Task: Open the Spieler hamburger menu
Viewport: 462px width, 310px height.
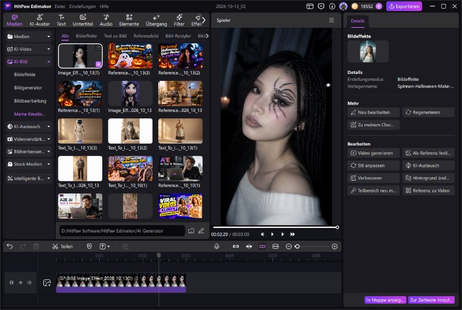Action: [x=331, y=20]
